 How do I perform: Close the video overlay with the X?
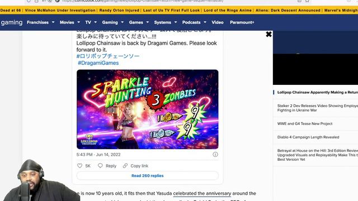pos(268,34)
